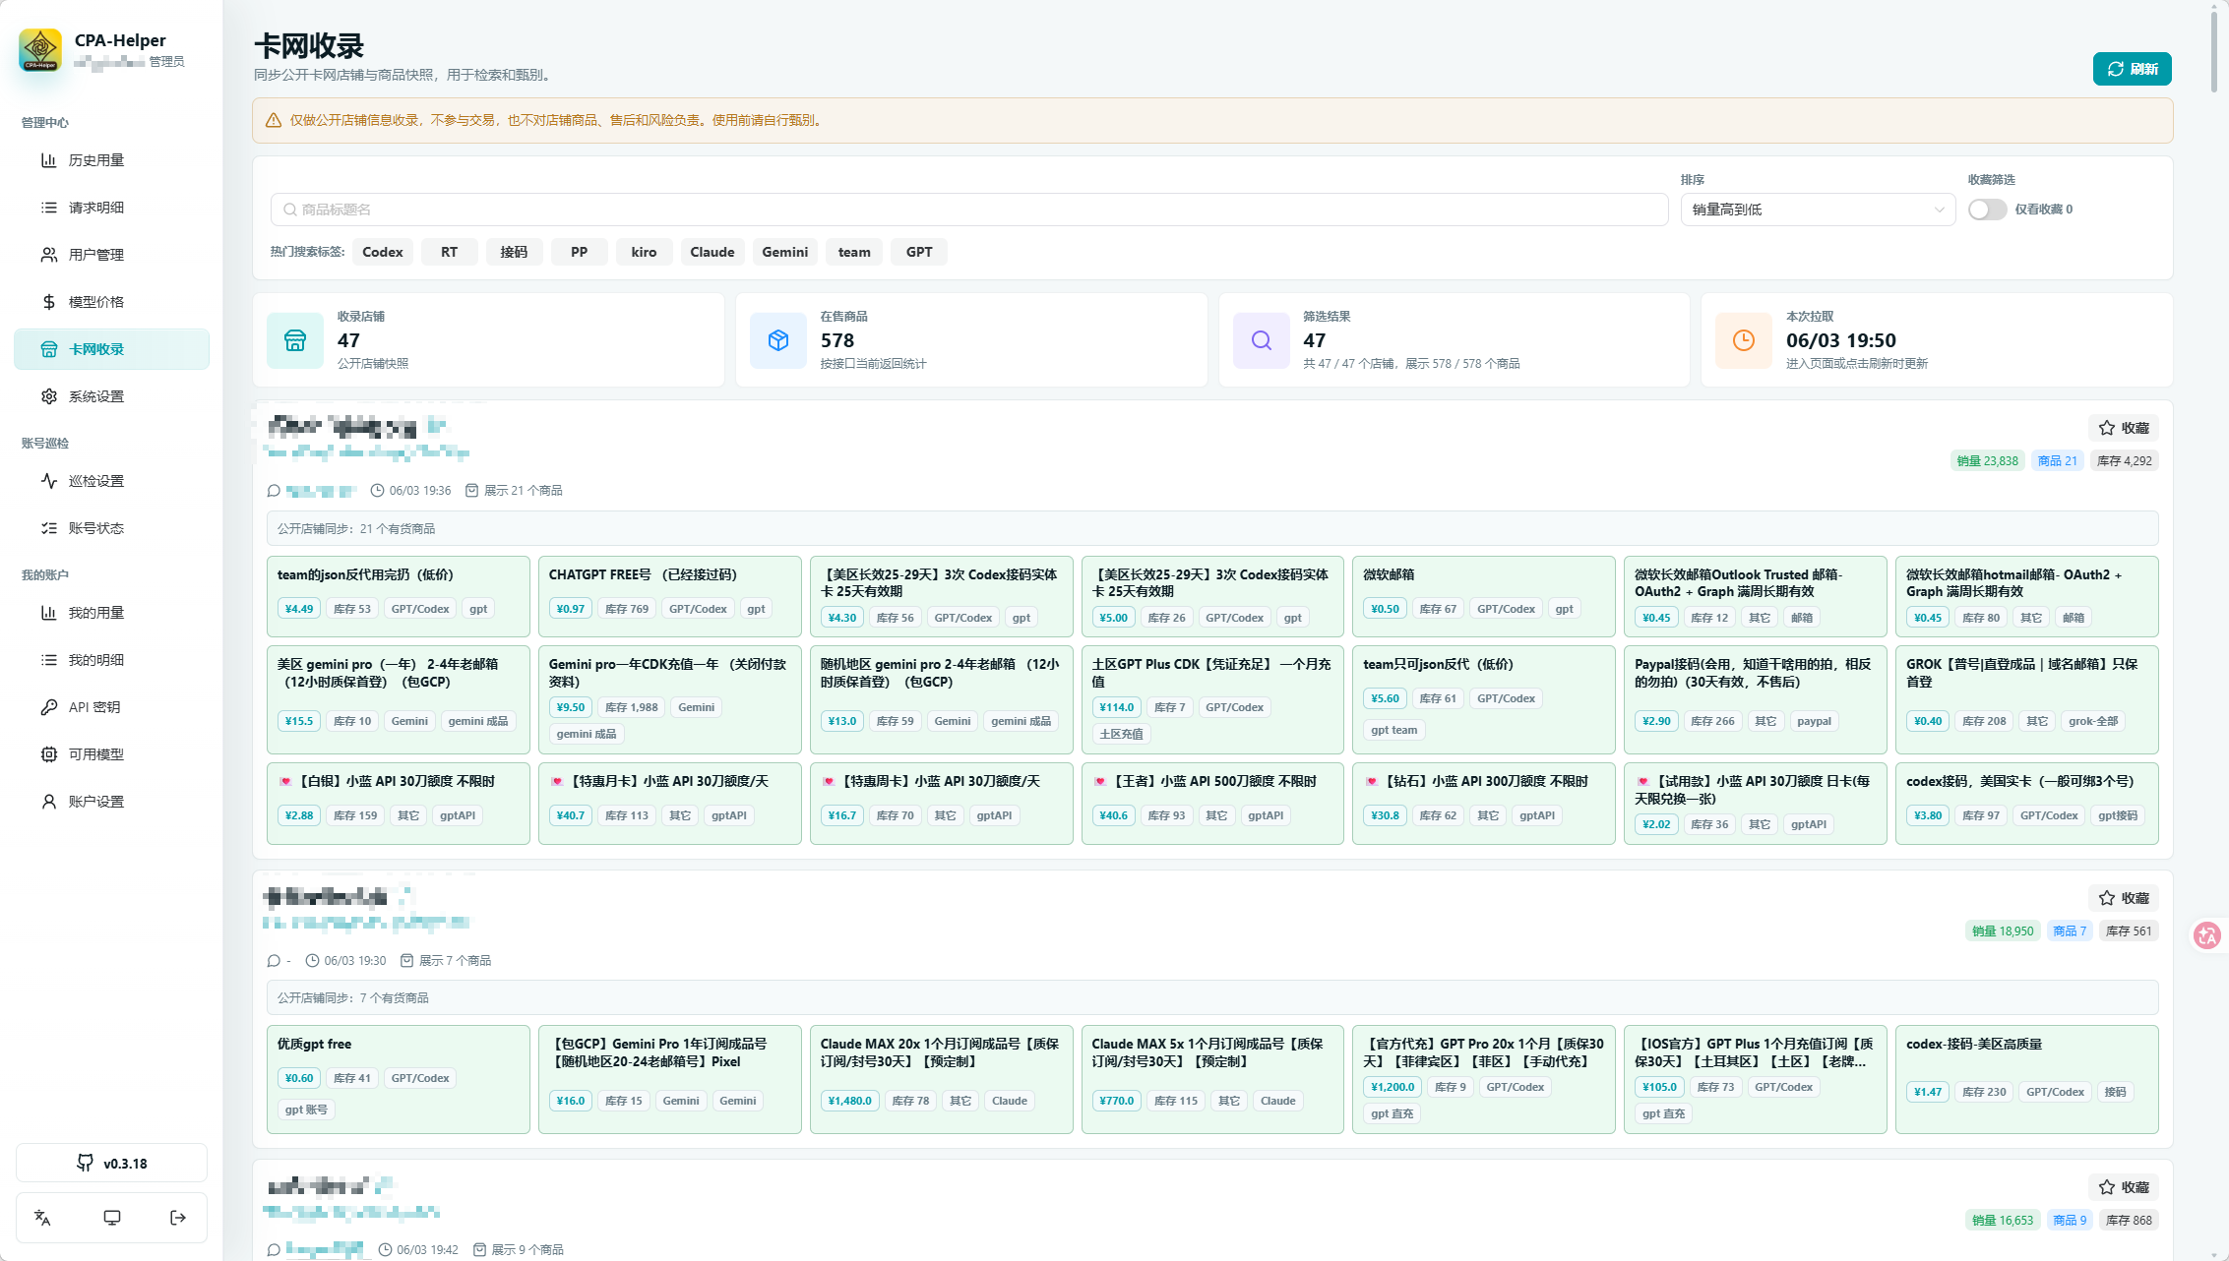Image resolution: width=2229 pixels, height=1261 pixels.
Task: Click the 商品标题名 search field
Action: click(969, 210)
